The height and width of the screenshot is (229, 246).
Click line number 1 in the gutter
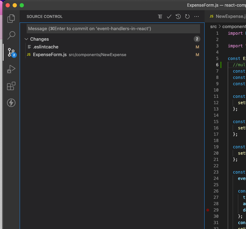tap(217, 33)
